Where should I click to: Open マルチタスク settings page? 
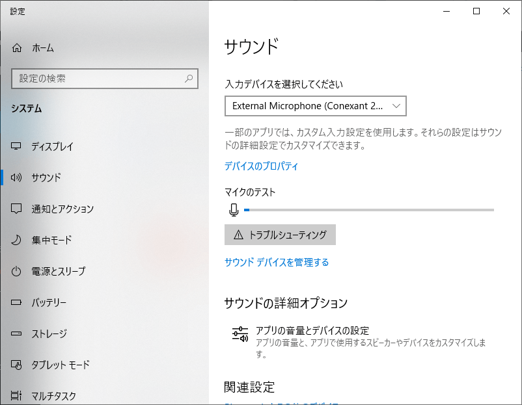tap(54, 395)
